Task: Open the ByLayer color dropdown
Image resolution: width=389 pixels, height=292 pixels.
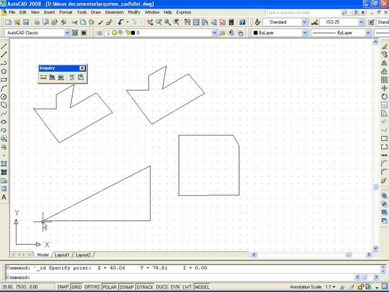Action: pyautogui.click(x=305, y=33)
